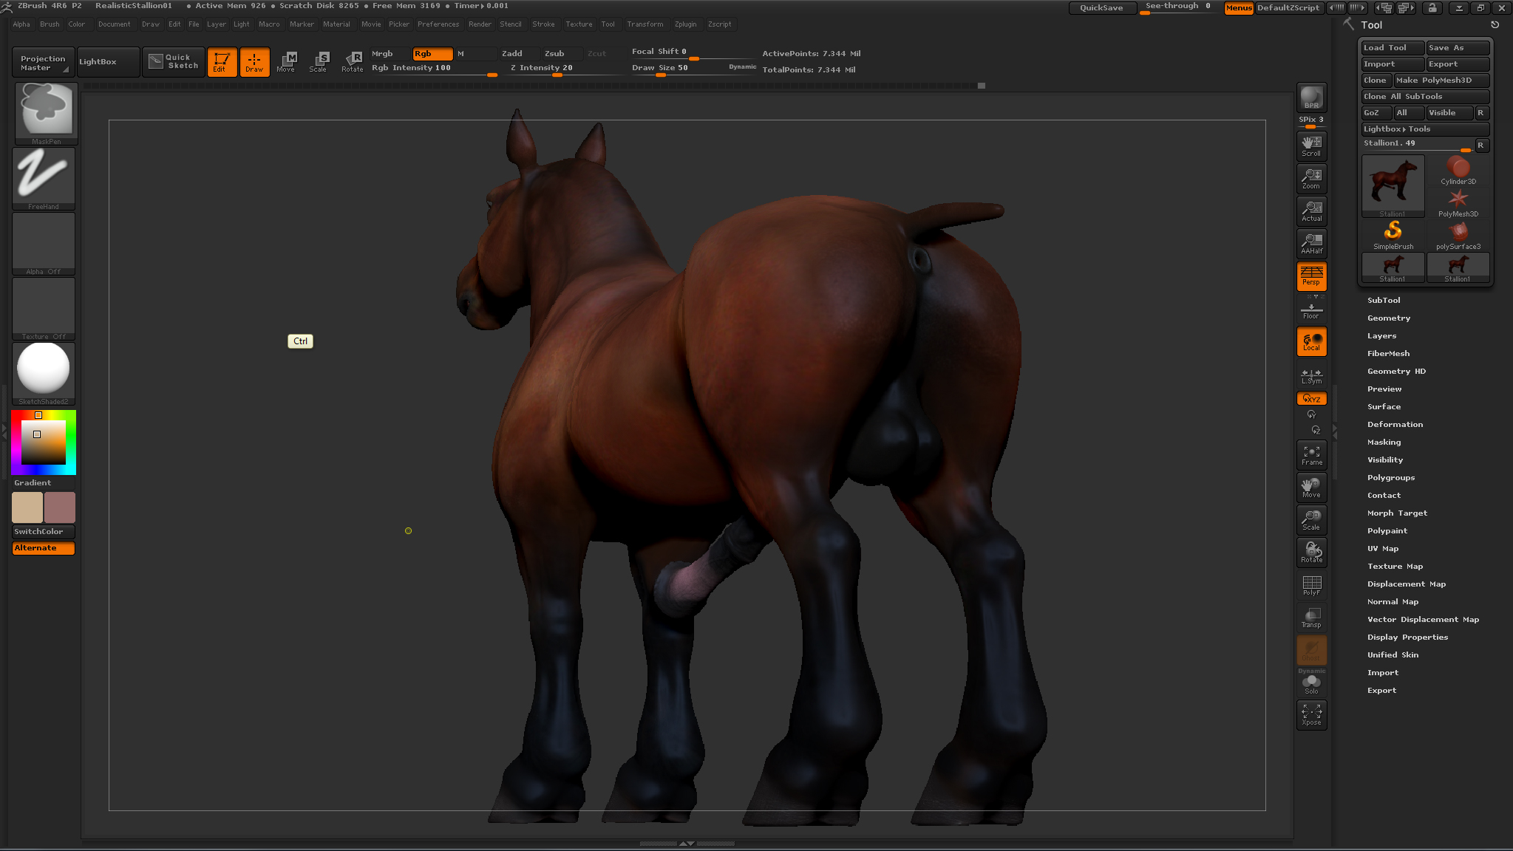Expand the SubTool palette section
This screenshot has height=851, width=1513.
coord(1383,301)
